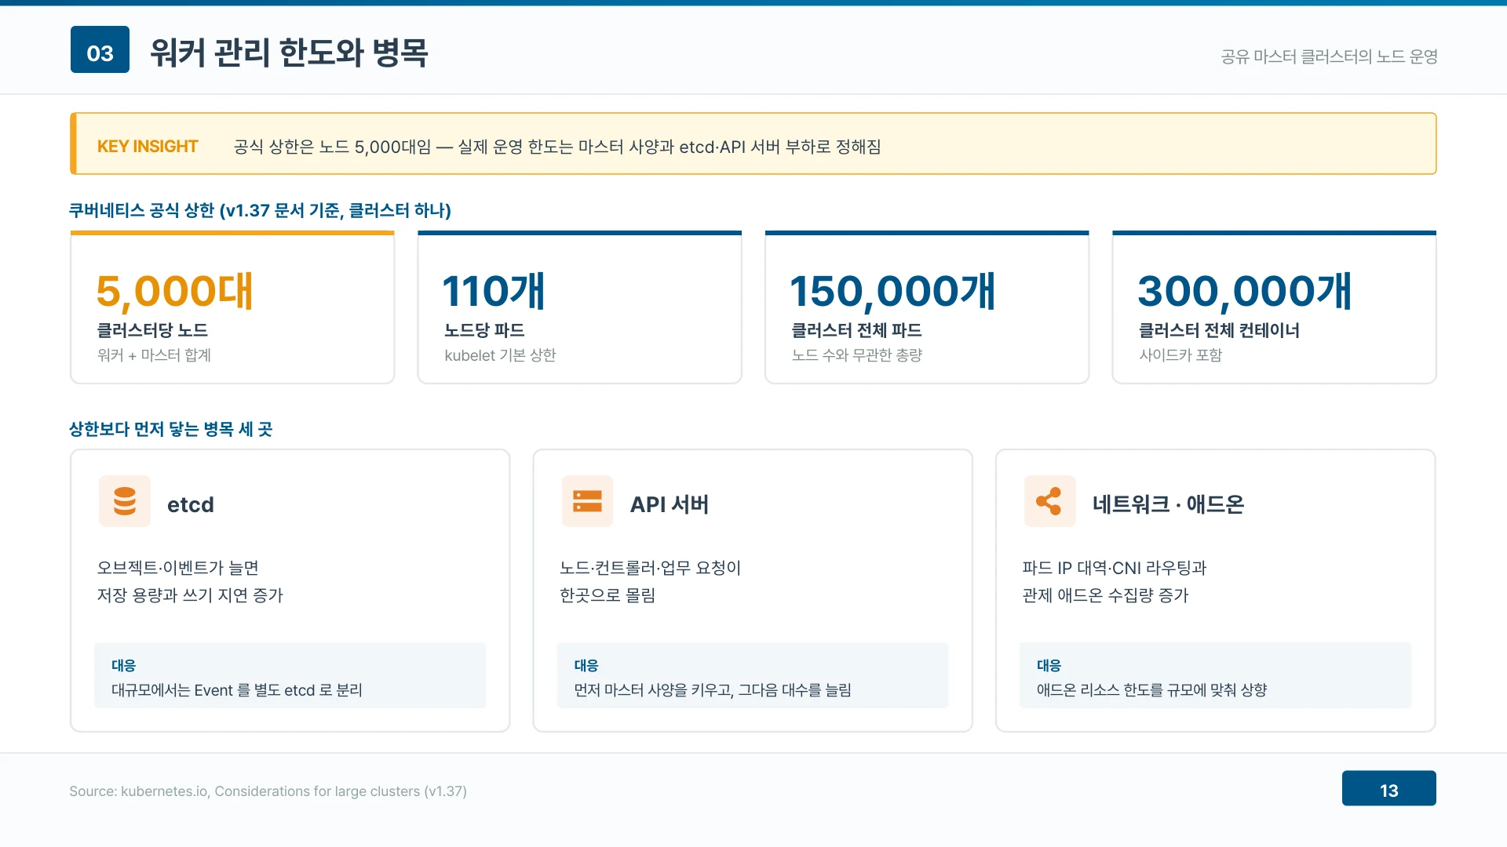Click the 노드 수와 무관한 총량 caption
Screen dimensions: 1507x847
(857, 355)
